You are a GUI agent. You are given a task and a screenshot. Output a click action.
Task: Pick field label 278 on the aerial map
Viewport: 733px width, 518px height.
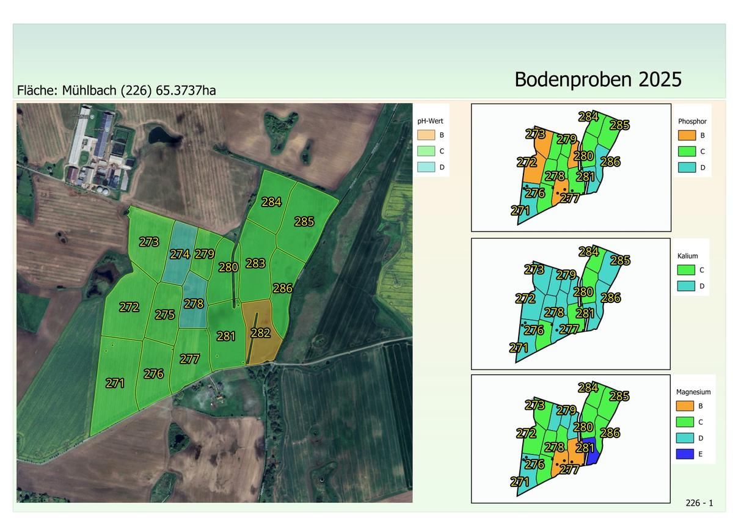pos(194,304)
